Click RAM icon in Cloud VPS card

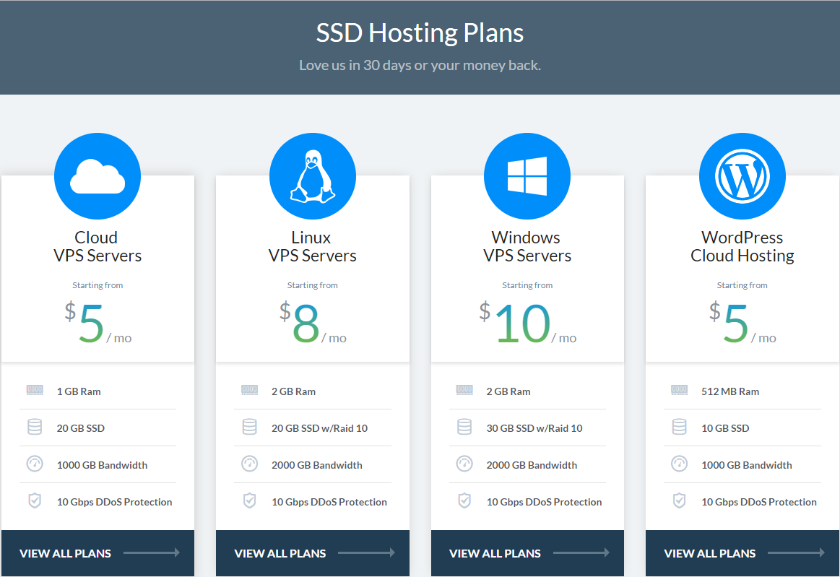[35, 390]
